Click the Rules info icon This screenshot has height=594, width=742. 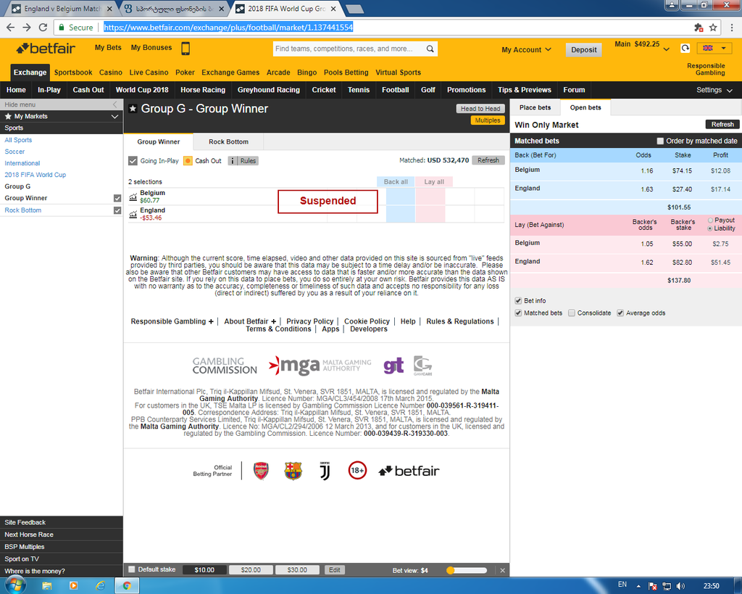(x=232, y=161)
